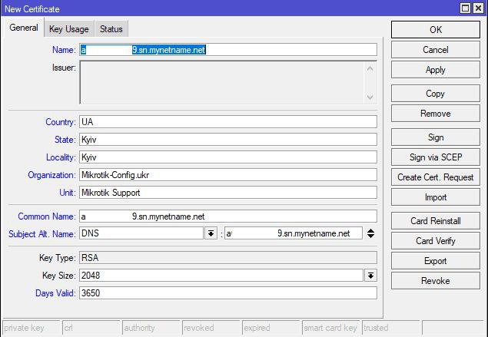Click the Country field containing UA

coord(228,122)
